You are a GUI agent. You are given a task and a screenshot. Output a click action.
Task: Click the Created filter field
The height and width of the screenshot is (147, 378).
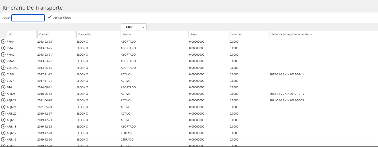56,34
